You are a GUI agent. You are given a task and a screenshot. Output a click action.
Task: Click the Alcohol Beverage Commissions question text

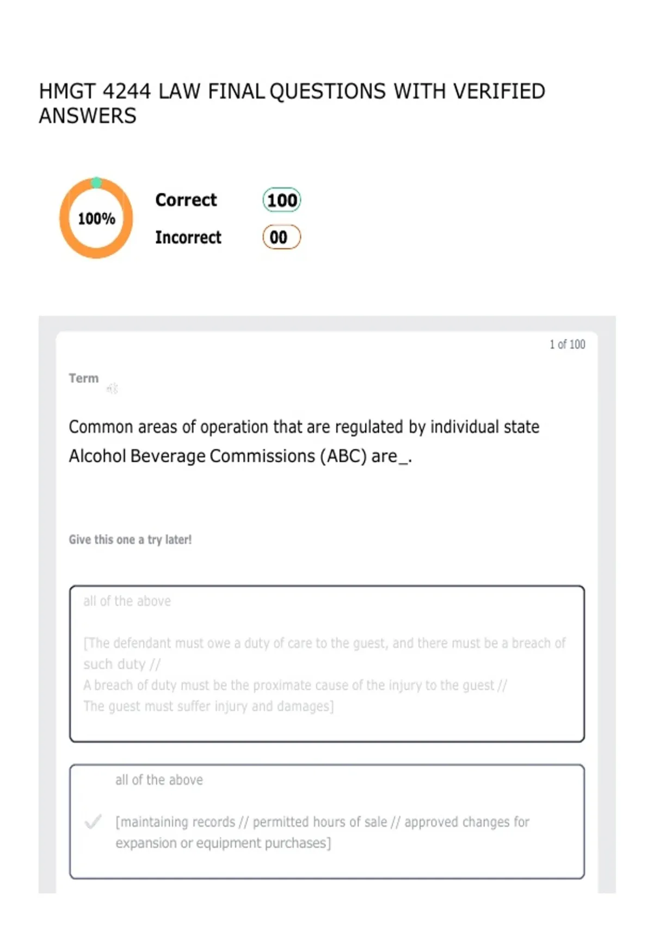click(x=304, y=441)
